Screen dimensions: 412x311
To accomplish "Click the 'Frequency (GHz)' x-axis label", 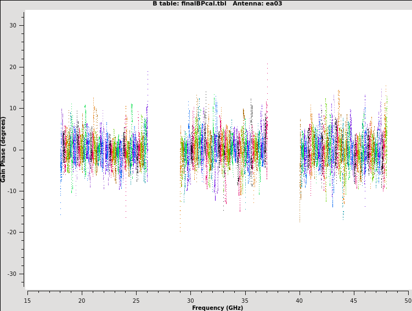I will (217, 308).
